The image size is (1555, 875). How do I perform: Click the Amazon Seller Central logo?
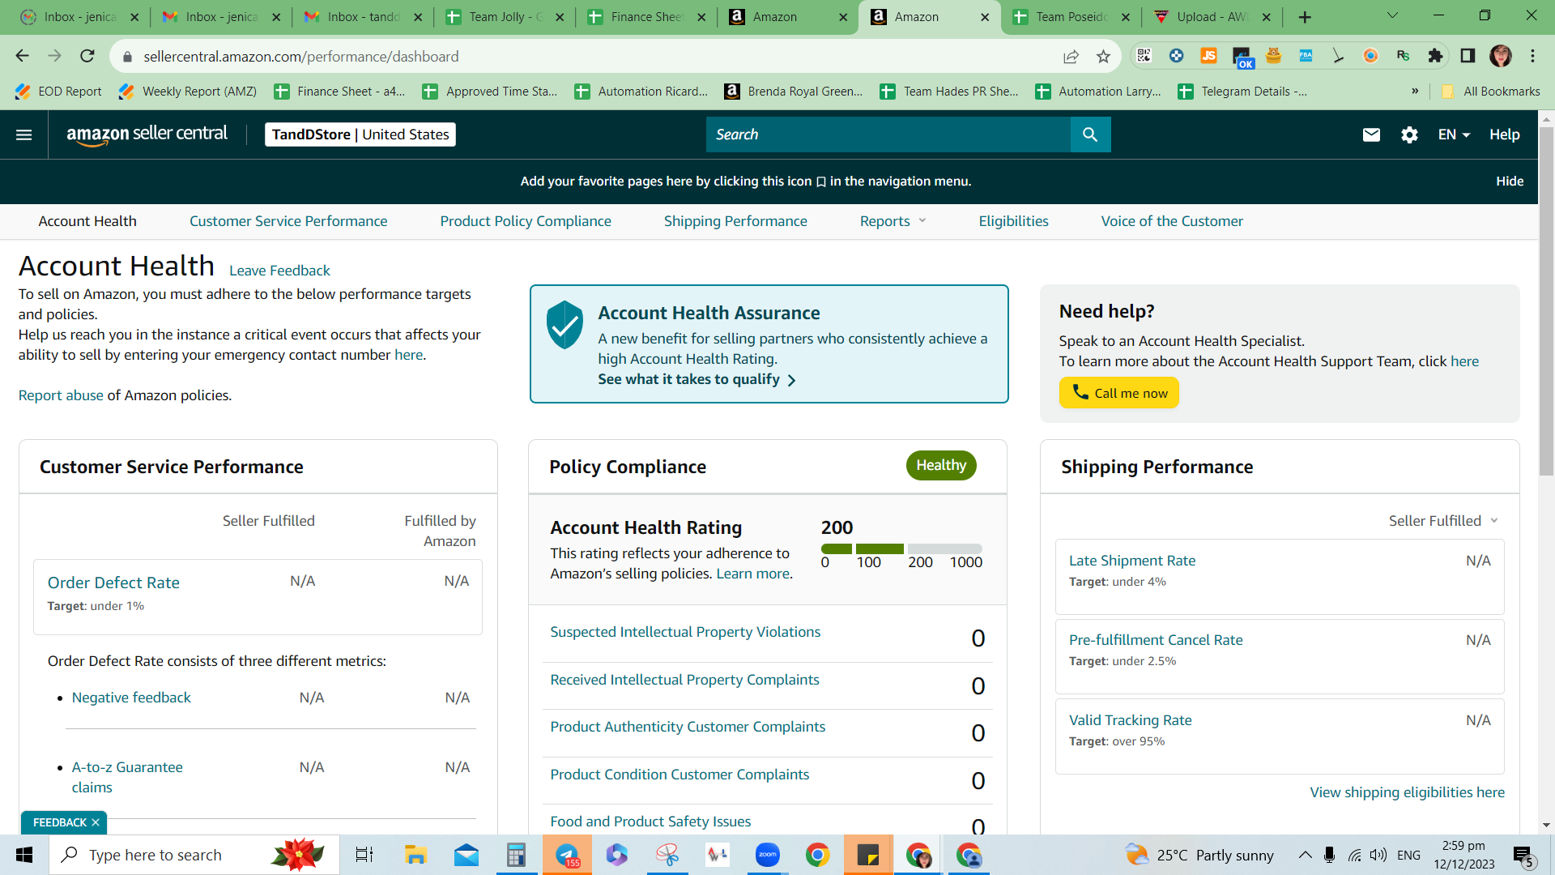[x=147, y=134]
